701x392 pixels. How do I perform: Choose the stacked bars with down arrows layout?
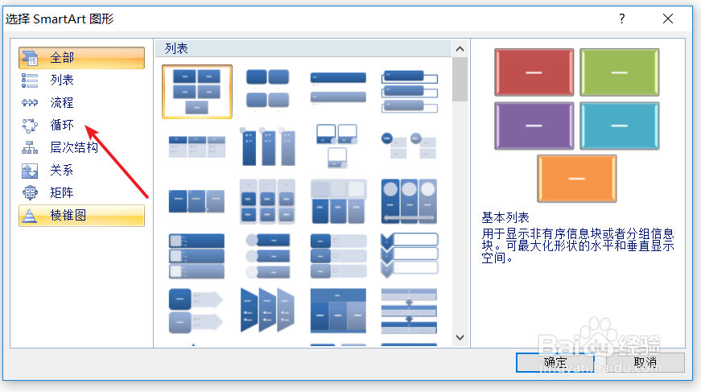point(409,311)
